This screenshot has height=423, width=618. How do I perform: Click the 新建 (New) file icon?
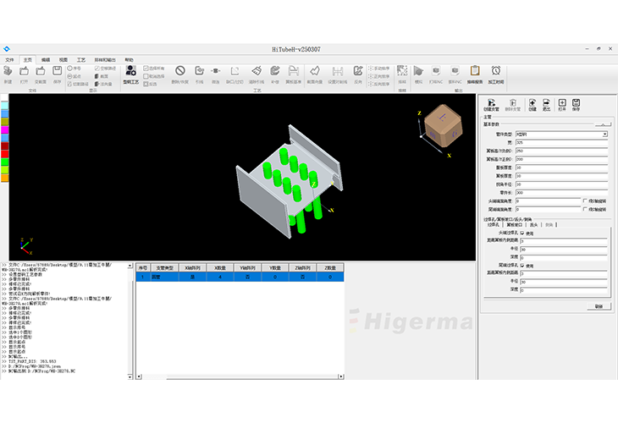8,74
